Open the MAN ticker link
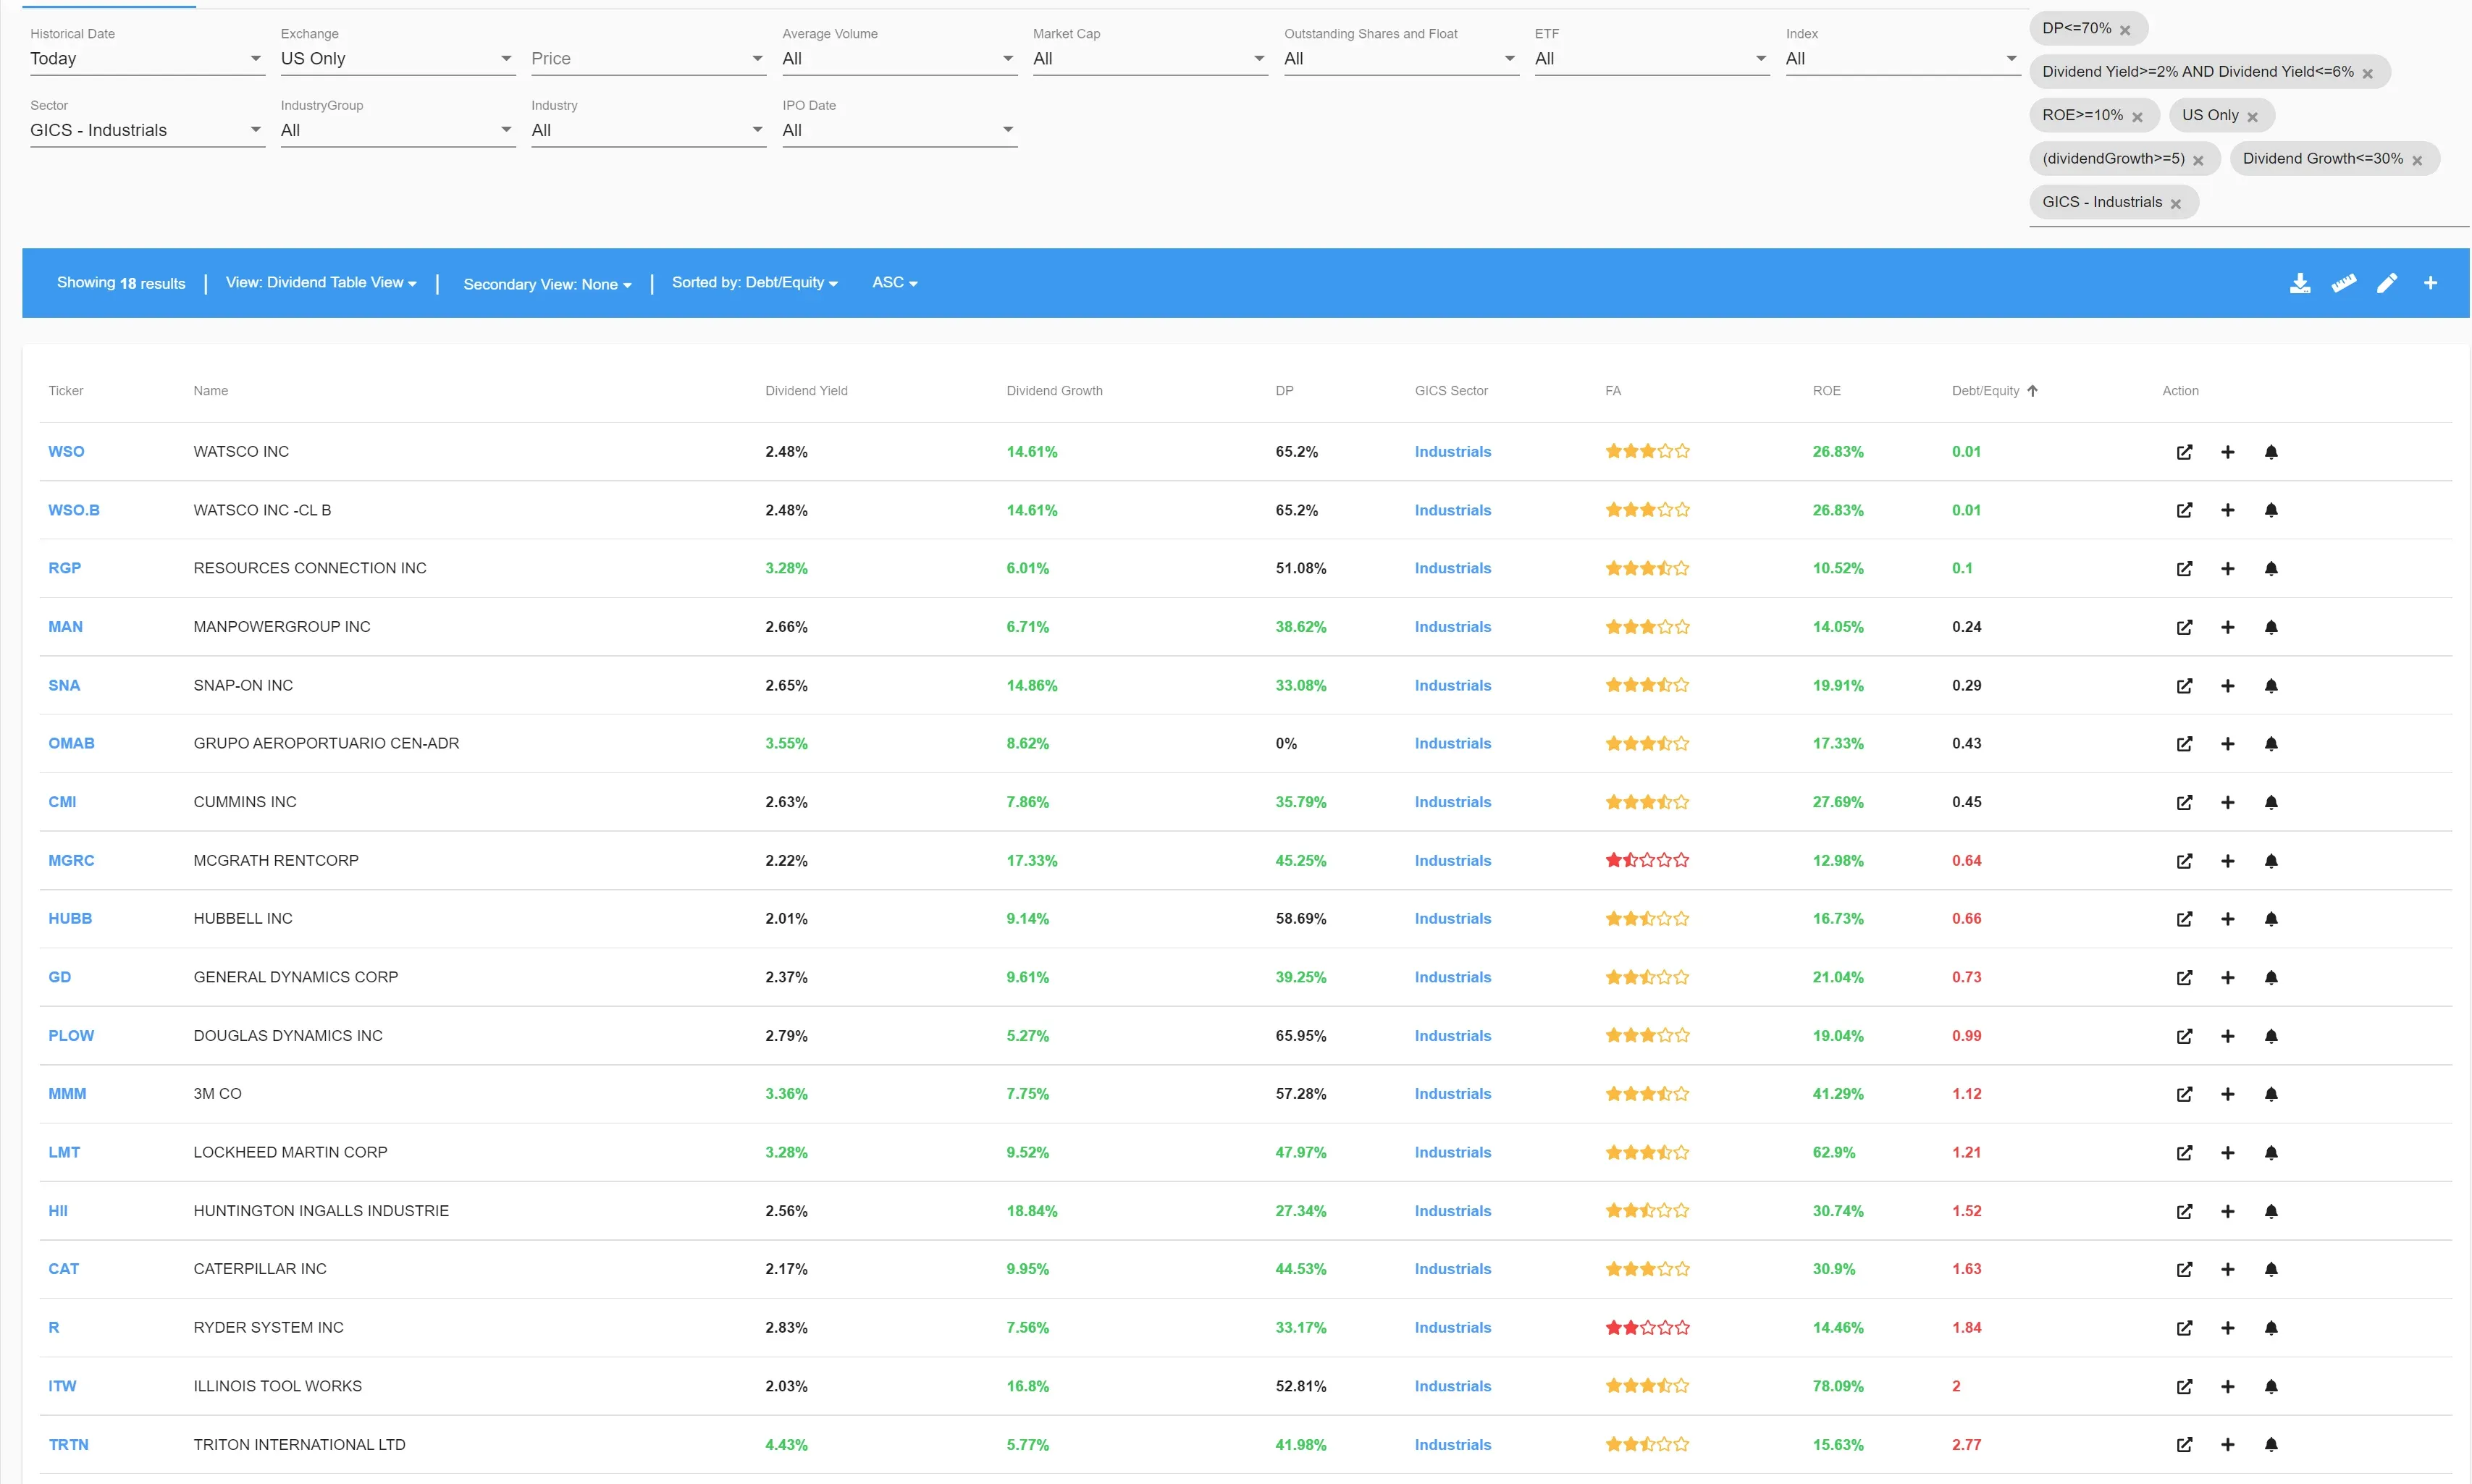Viewport: 2472px width, 1484px height. 65,627
